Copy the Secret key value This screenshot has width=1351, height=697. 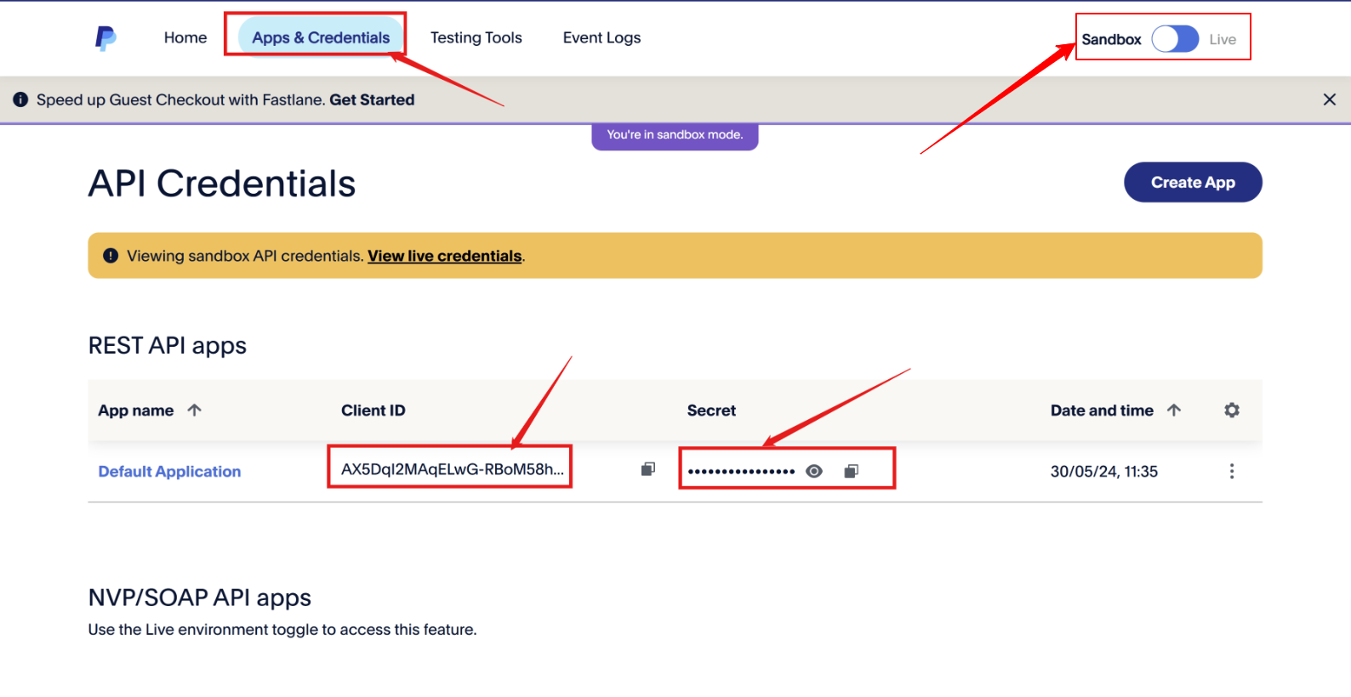tap(851, 471)
